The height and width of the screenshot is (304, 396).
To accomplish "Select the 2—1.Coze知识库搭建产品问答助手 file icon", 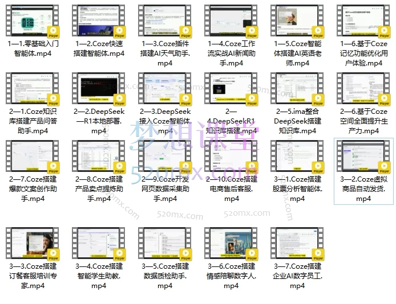I will coord(32,90).
